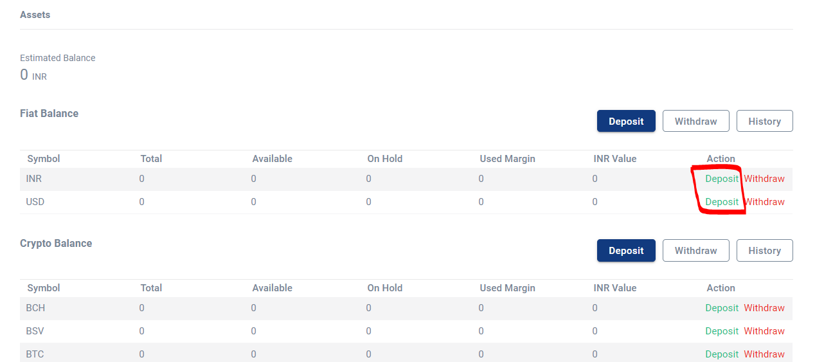This screenshot has width=815, height=362.
Task: Click Fiat table Symbol column header
Action: tap(44, 159)
